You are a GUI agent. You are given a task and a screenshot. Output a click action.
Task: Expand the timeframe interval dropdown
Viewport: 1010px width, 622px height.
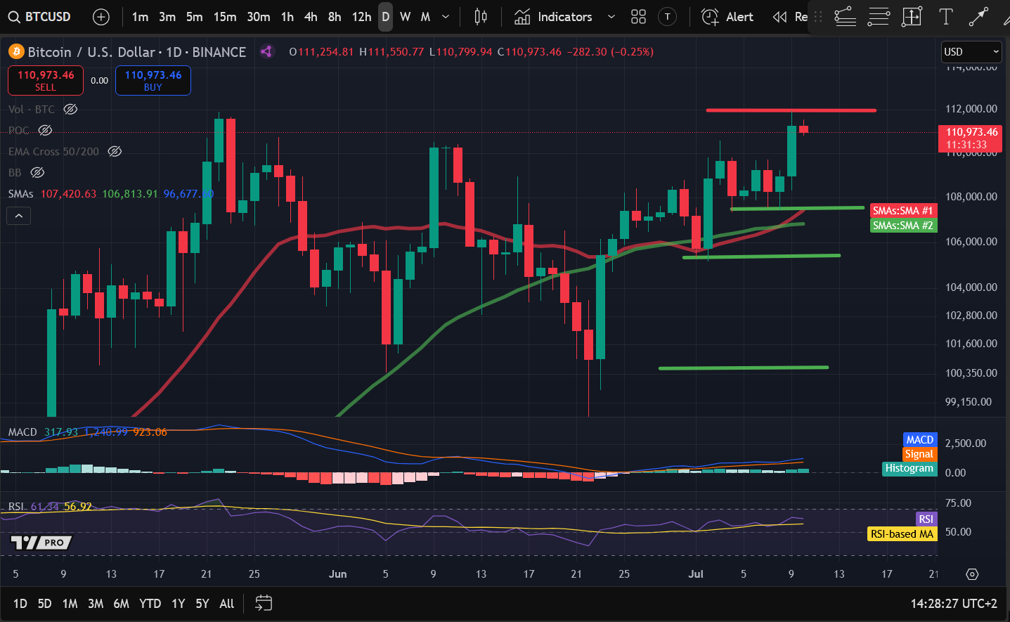(446, 17)
